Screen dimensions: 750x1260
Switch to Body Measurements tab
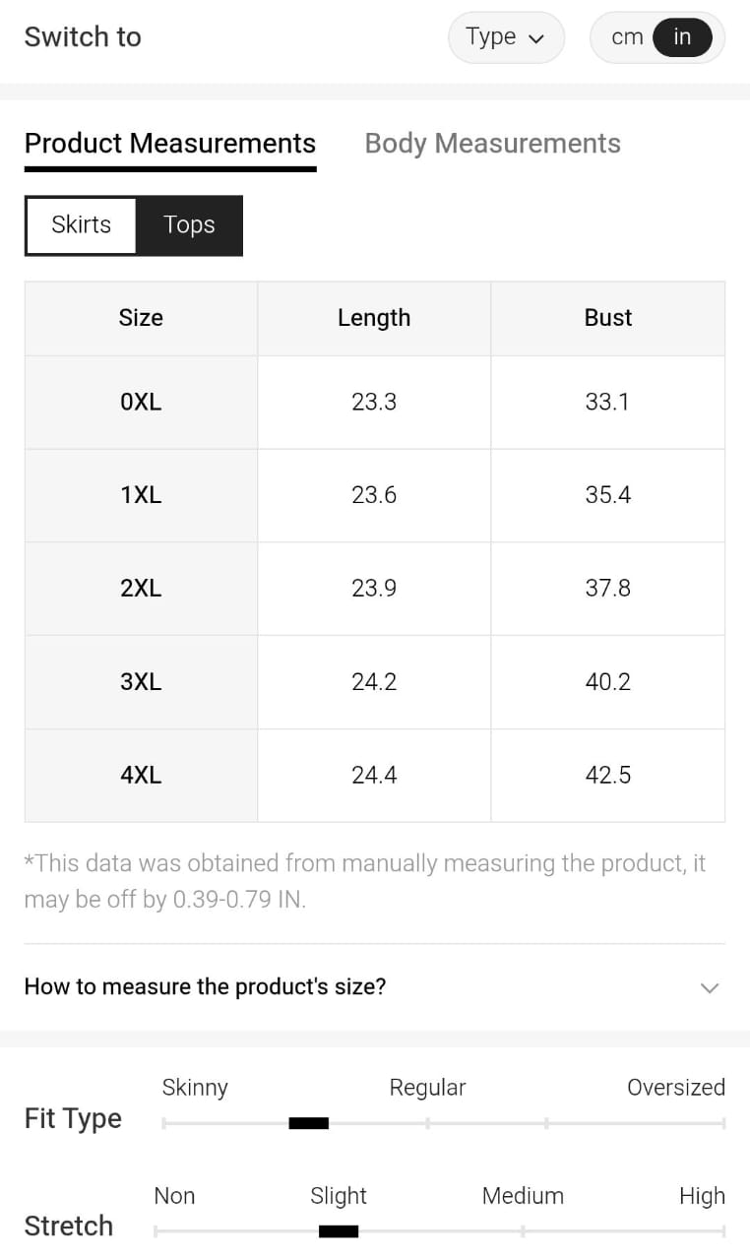pyautogui.click(x=492, y=144)
